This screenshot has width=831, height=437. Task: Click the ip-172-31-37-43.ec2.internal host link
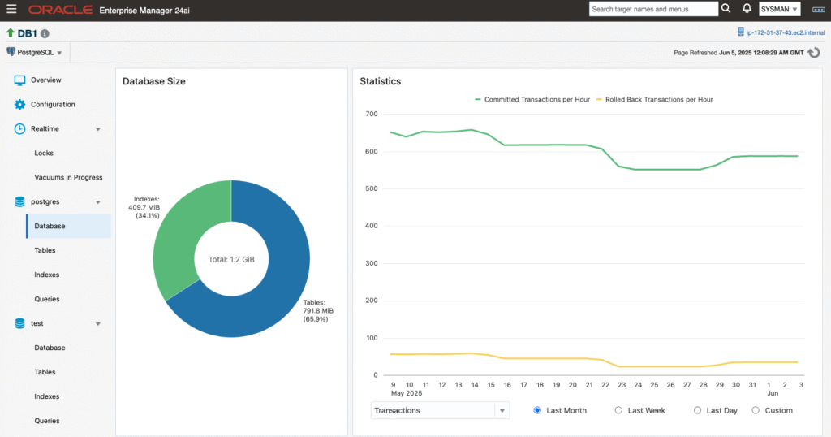(786, 32)
